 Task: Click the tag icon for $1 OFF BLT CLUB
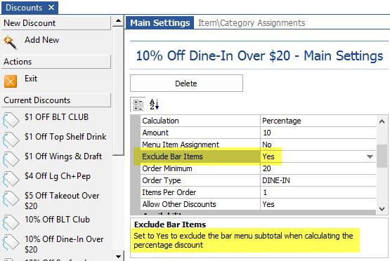tap(11, 120)
